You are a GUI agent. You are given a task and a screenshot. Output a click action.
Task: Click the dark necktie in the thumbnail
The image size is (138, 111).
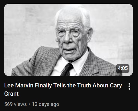click(x=67, y=70)
